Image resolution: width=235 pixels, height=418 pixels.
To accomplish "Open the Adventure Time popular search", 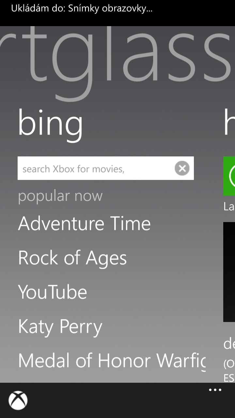I will [85, 223].
